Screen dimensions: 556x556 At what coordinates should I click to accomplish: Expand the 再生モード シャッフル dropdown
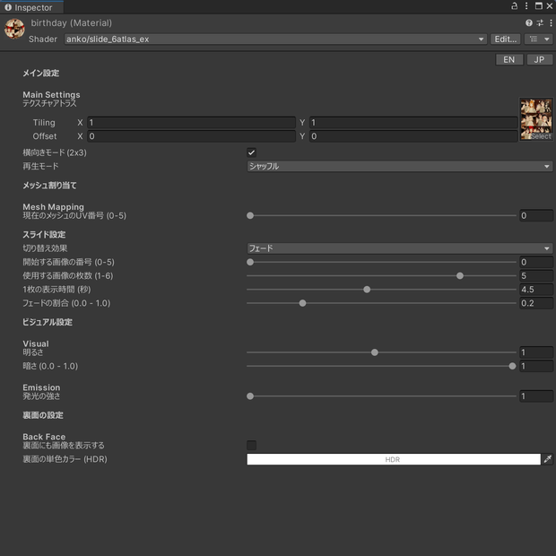[400, 166]
